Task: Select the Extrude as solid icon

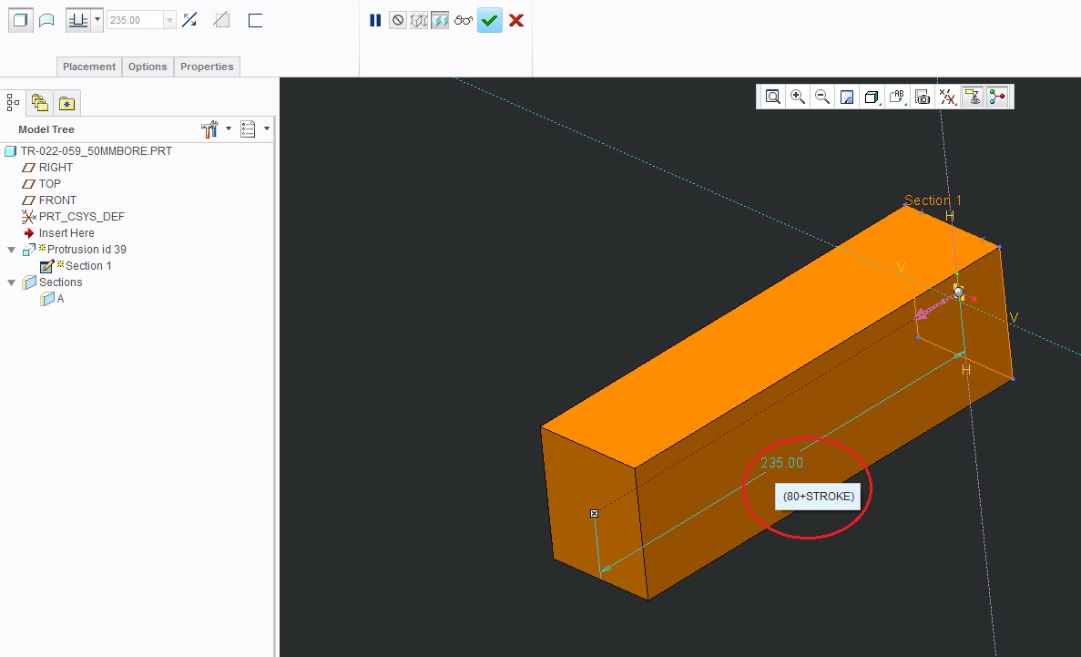Action: (19, 19)
